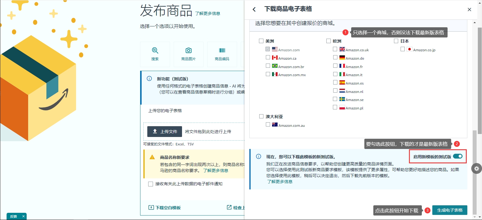Go back with the left chevron arrow
The height and width of the screenshot is (220, 482).
click(254, 10)
